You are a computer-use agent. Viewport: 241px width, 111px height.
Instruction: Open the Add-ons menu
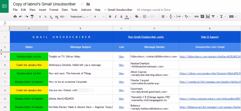[86, 10]
